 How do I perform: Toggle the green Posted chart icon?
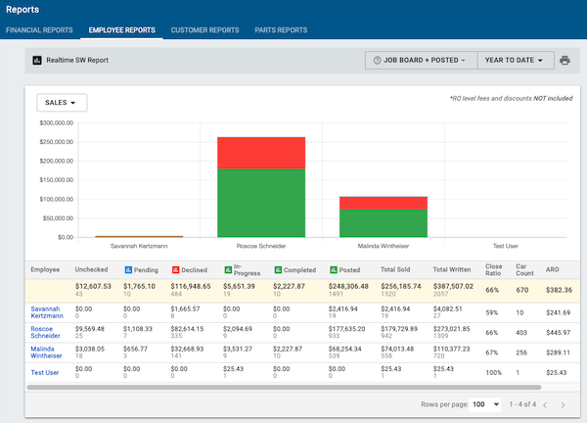coord(334,270)
